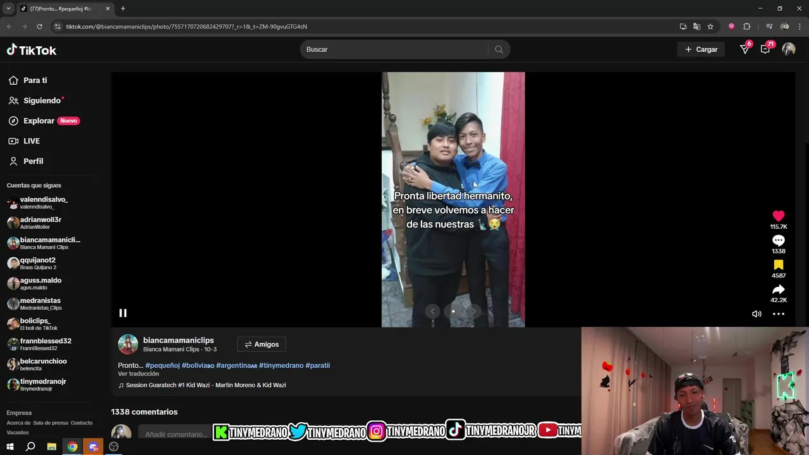The height and width of the screenshot is (455, 809).
Task: Open the pink shield extension icon
Action: [x=731, y=27]
